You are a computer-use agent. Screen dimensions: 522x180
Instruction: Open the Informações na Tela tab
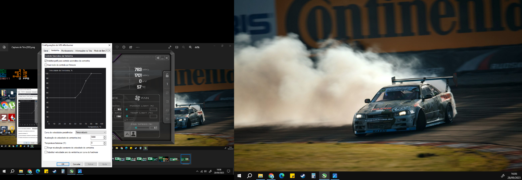point(84,51)
